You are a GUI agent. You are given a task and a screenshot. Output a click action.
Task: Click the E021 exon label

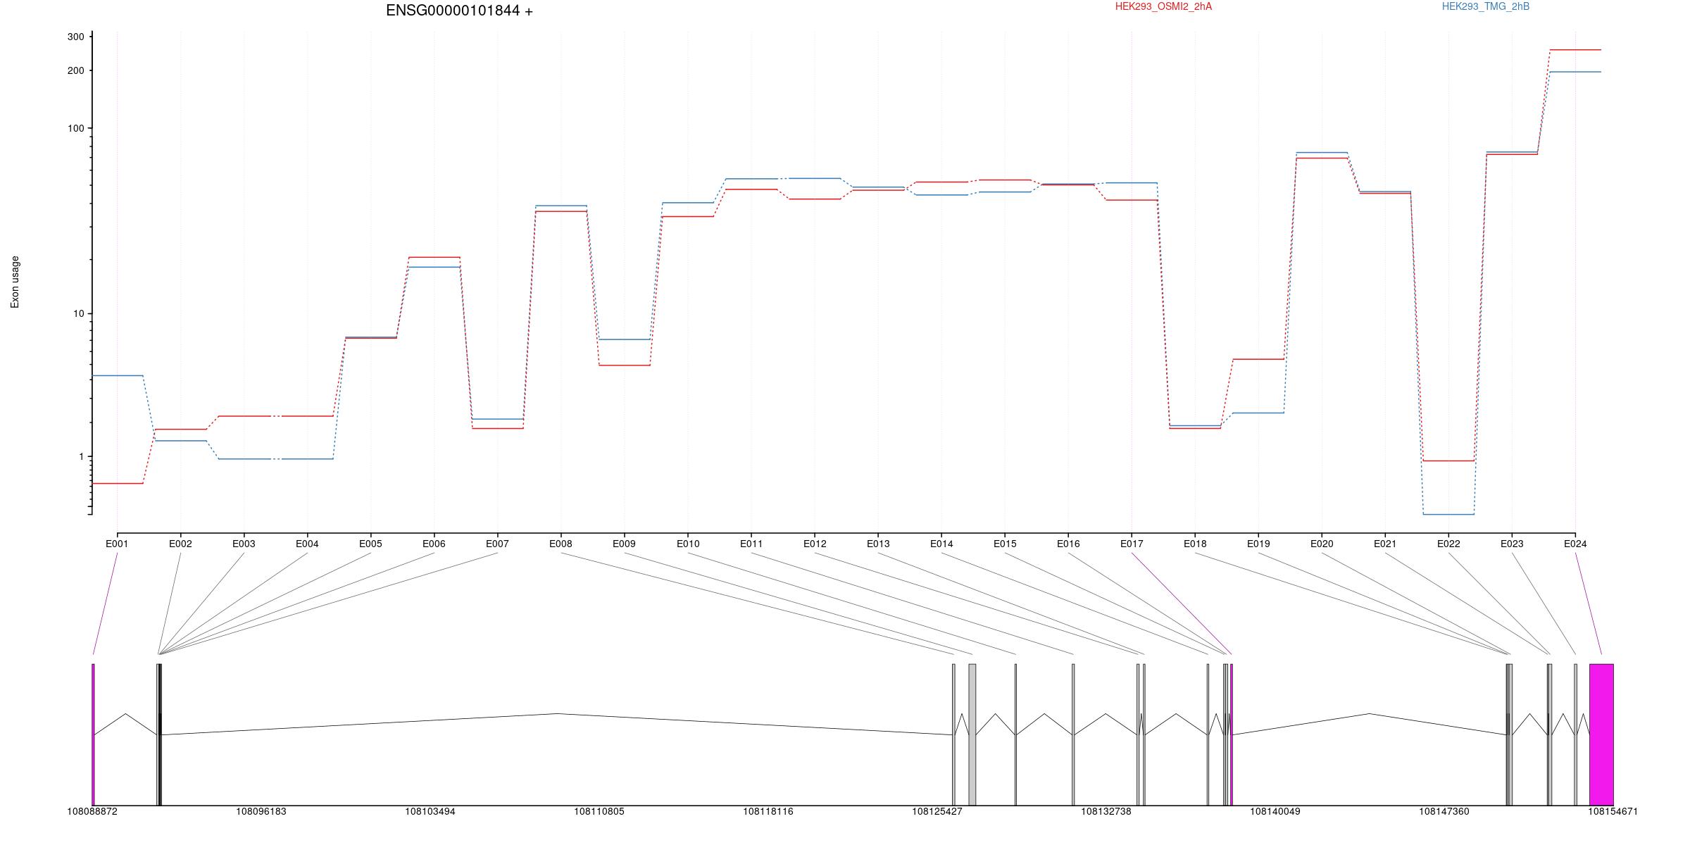point(1385,544)
